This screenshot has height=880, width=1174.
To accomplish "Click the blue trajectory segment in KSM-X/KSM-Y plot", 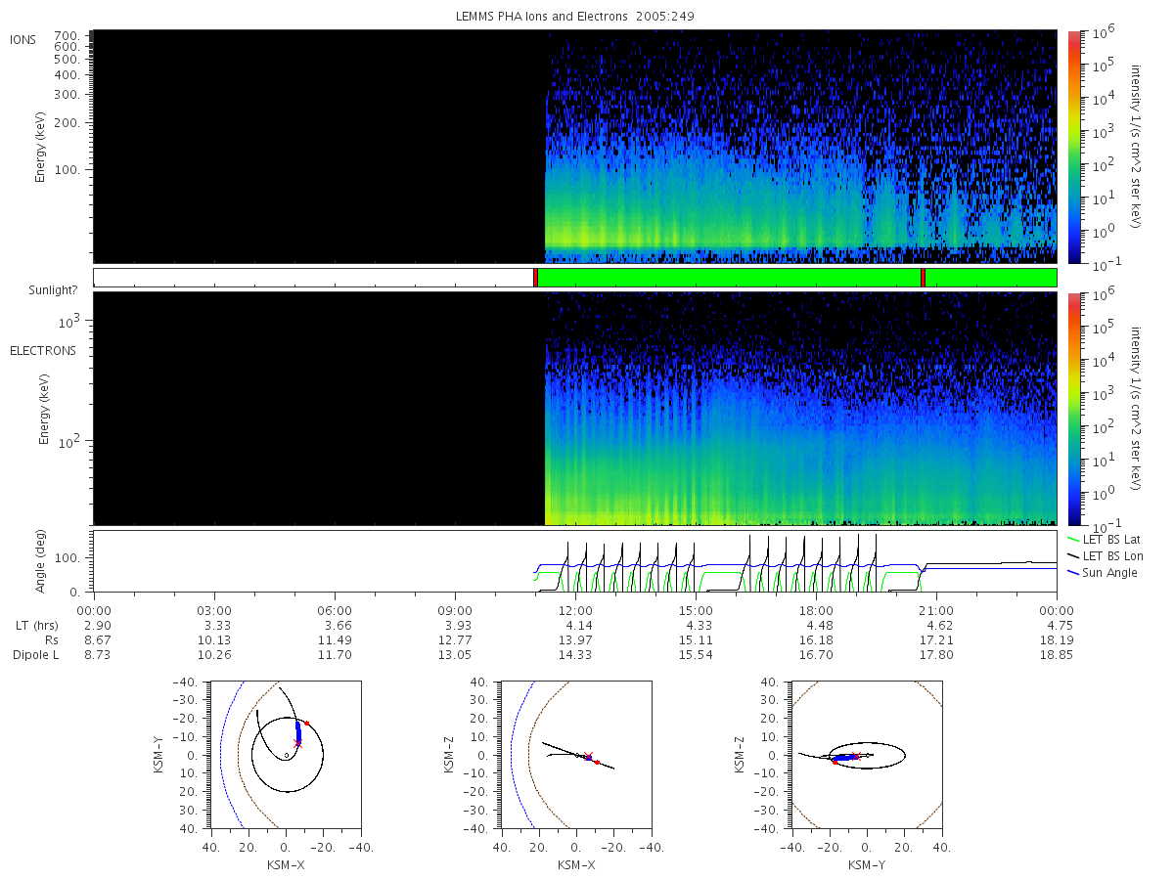I will [x=298, y=732].
